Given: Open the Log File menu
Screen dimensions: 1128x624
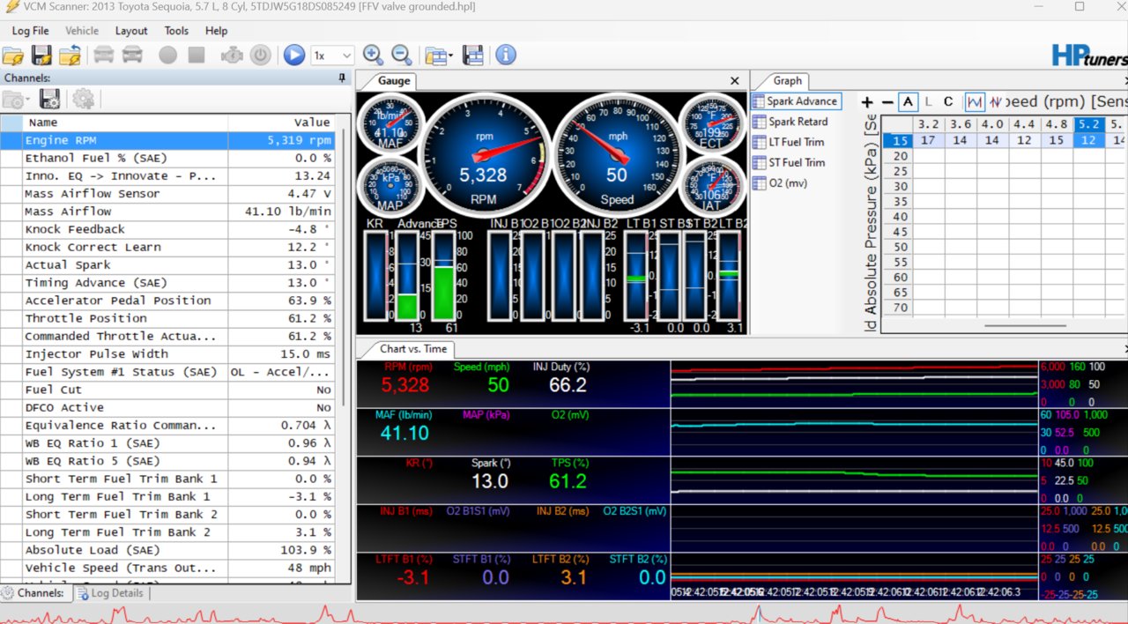Looking at the screenshot, I should pyautogui.click(x=30, y=30).
